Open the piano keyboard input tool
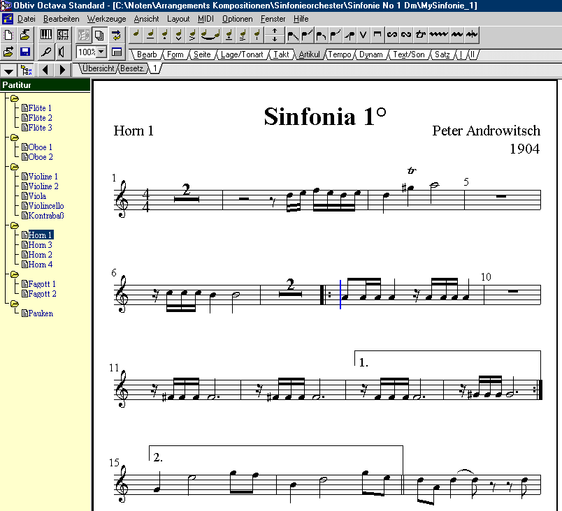 point(46,35)
